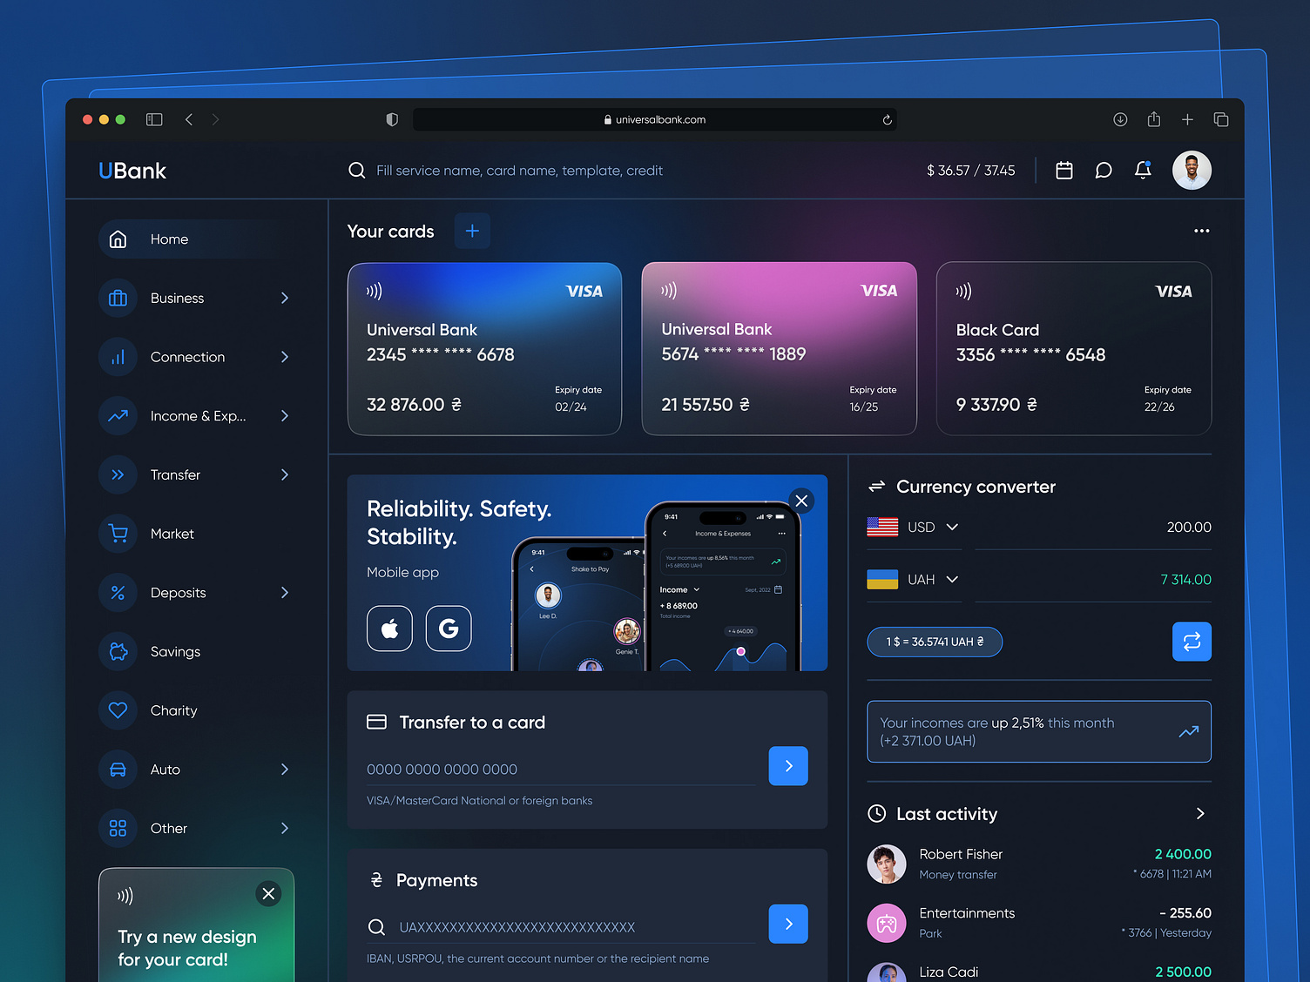Click the card number field for transfer
This screenshot has height=982, width=1310.
(560, 770)
